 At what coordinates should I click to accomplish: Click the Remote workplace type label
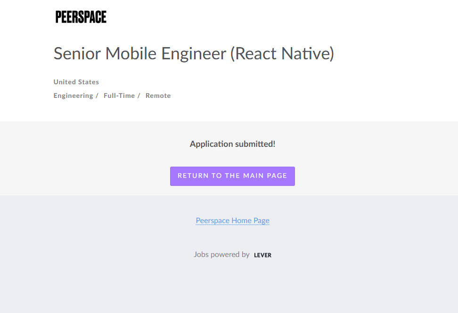[158, 96]
